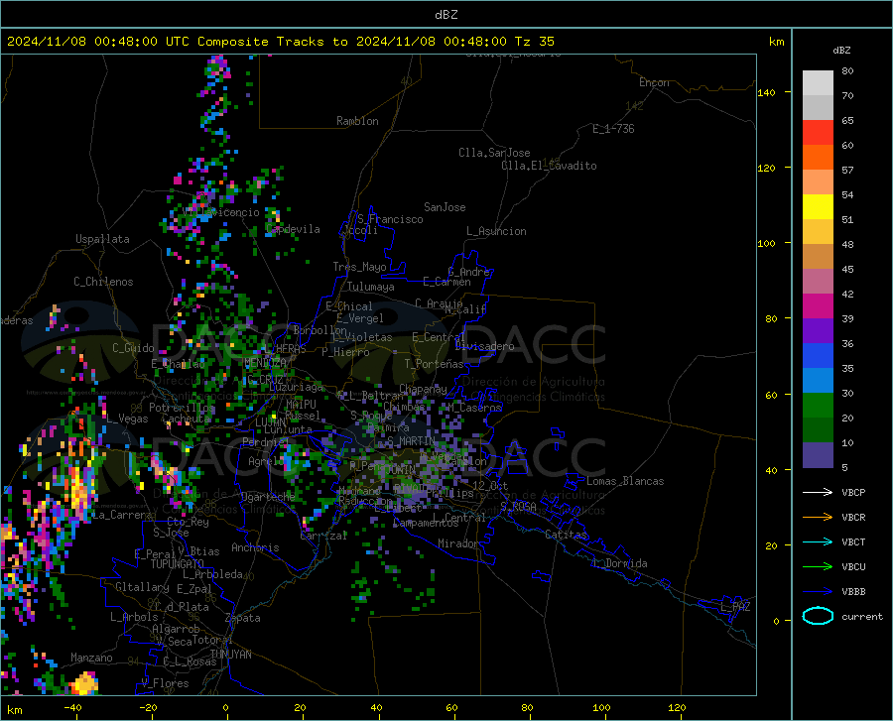This screenshot has height=721, width=893.
Task: Click the S_Francisco label
Action: pyautogui.click(x=390, y=219)
